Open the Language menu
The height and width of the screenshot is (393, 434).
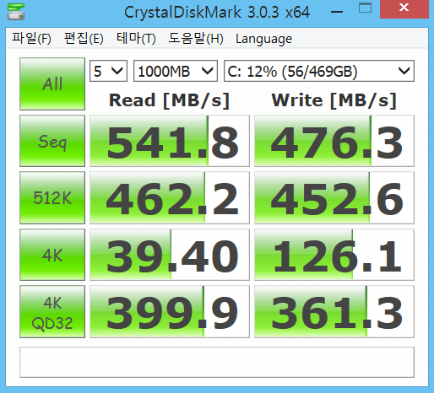(263, 39)
